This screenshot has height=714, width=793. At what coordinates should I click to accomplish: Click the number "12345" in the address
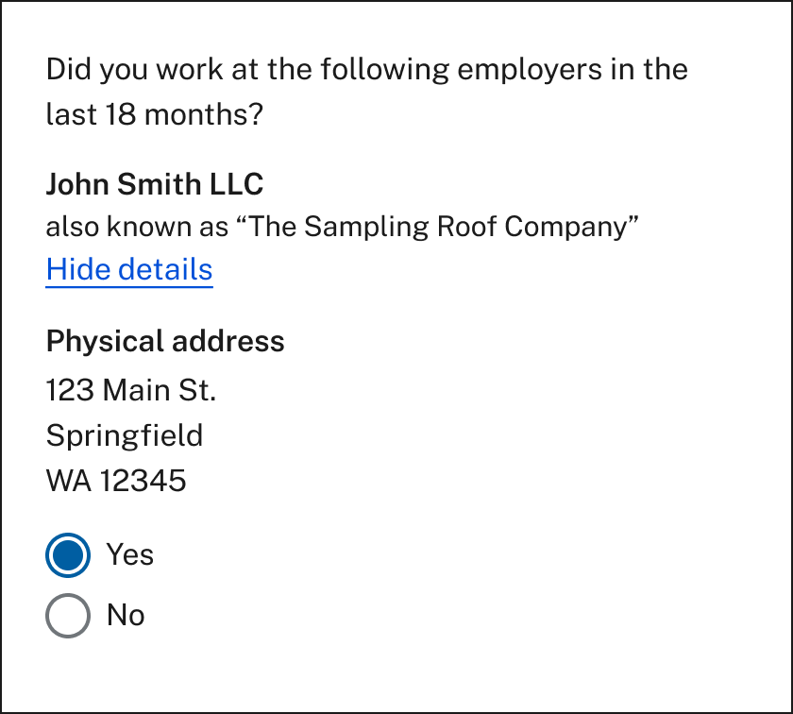pos(143,482)
